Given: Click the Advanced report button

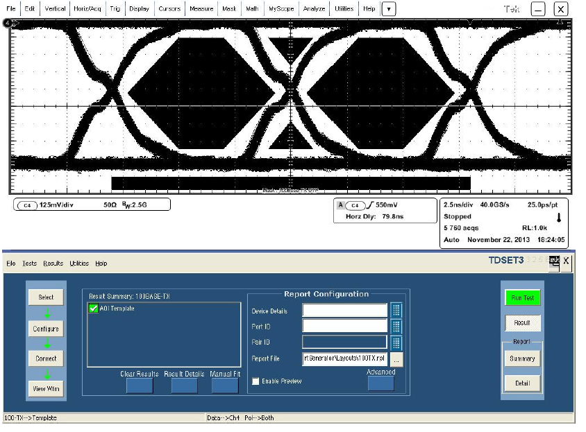Looking at the screenshot, I should (380, 383).
